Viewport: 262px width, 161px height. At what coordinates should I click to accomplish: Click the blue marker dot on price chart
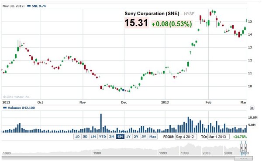pos(123,90)
